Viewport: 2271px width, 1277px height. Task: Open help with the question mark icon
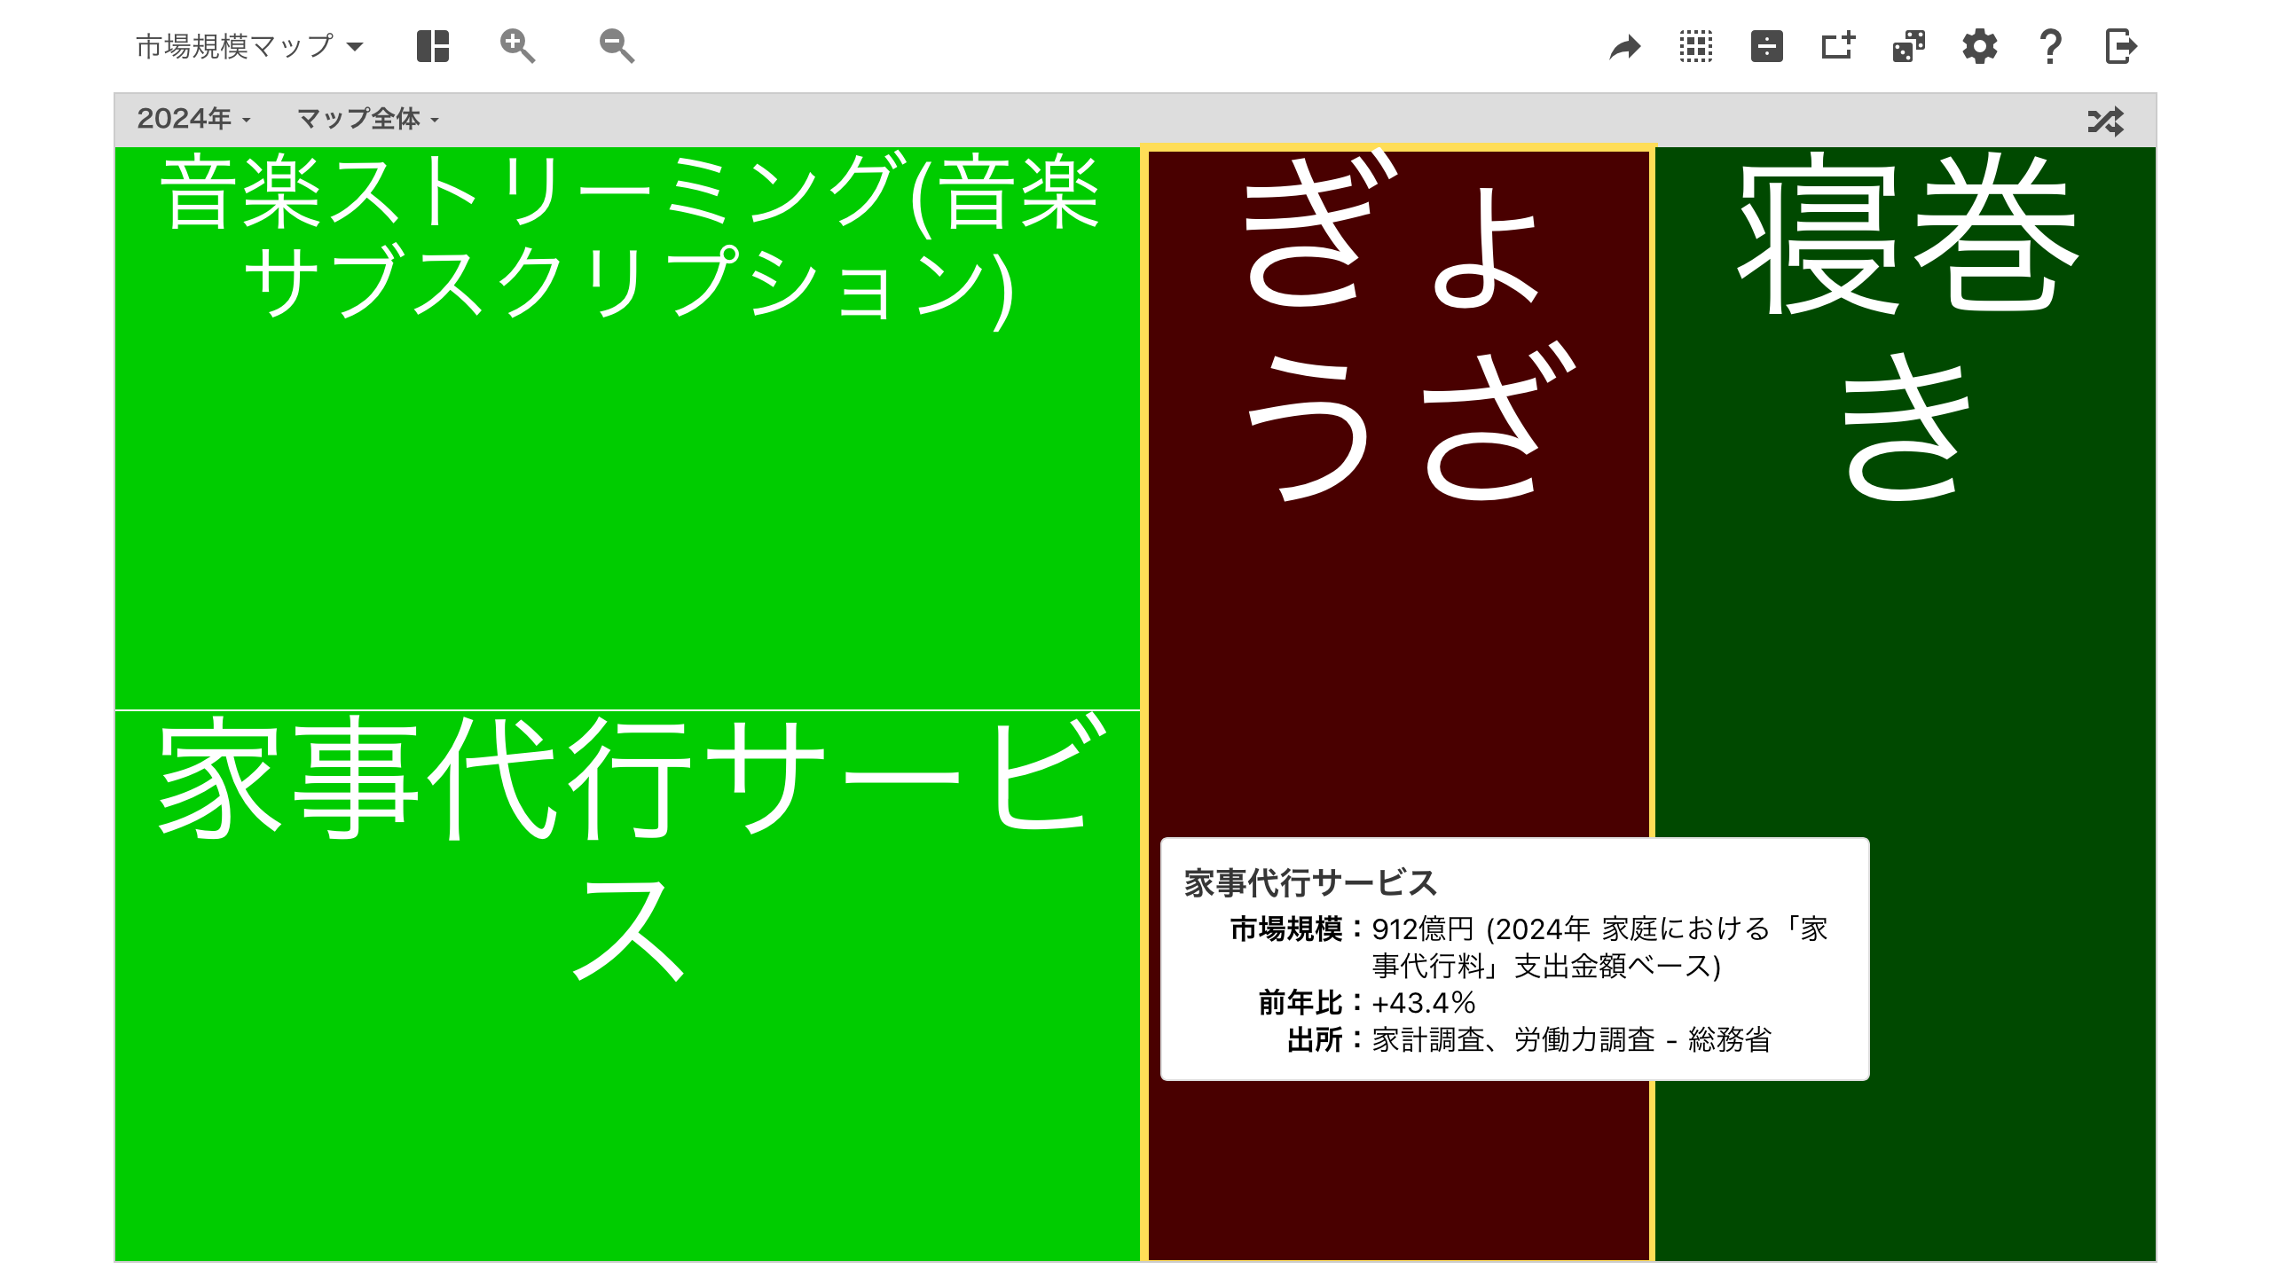2050,46
